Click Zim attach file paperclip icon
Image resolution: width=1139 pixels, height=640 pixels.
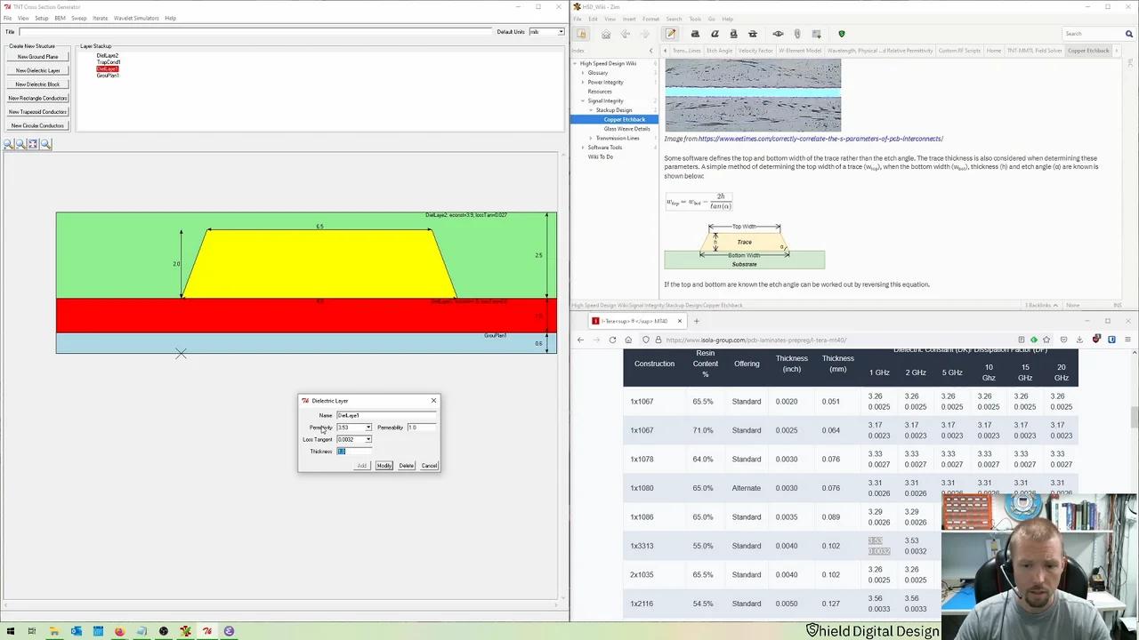[x=797, y=34]
